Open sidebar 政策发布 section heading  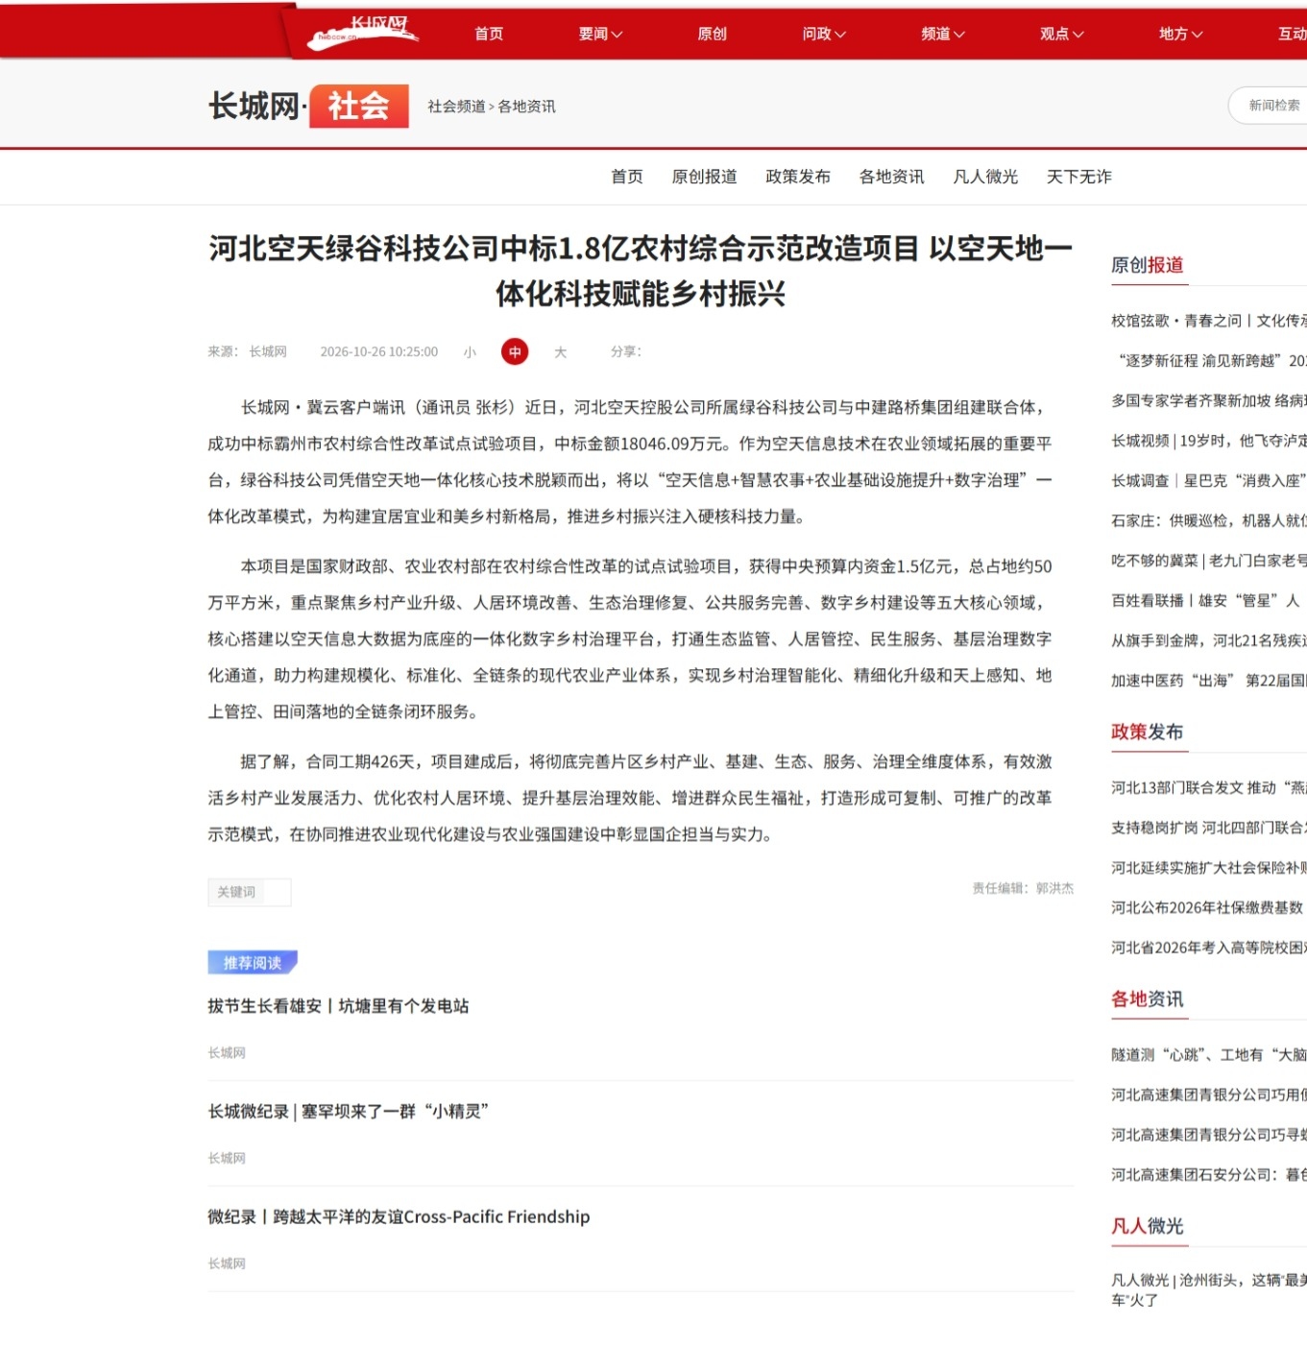pos(1147,732)
